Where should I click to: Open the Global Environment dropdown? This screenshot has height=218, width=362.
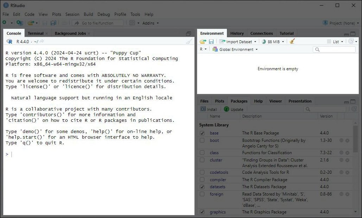point(235,49)
